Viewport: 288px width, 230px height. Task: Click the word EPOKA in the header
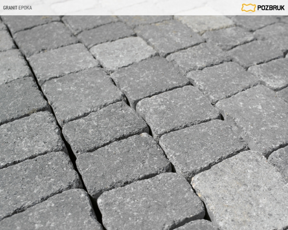click(x=25, y=8)
